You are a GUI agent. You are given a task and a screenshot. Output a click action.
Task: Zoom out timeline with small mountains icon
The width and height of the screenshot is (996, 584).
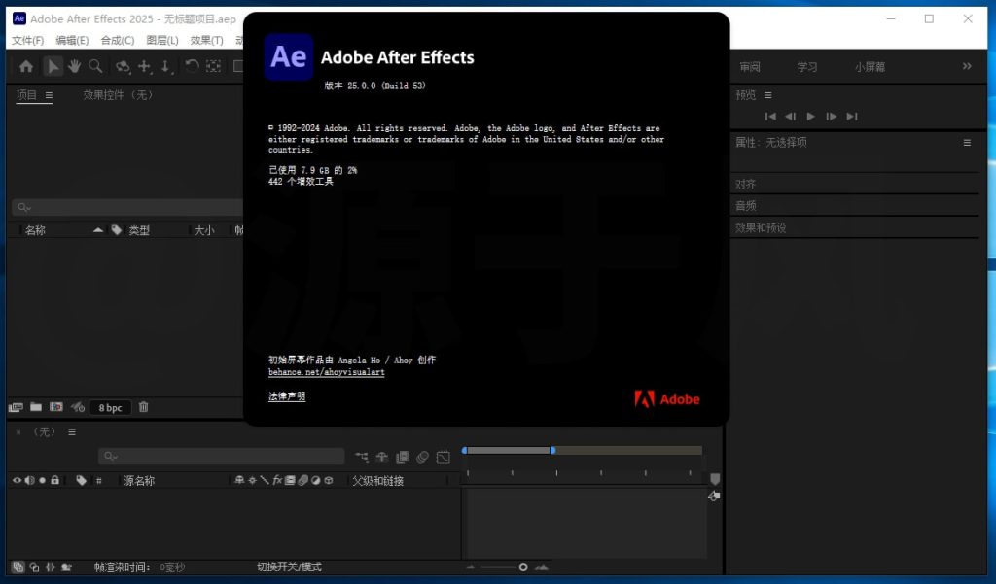470,567
